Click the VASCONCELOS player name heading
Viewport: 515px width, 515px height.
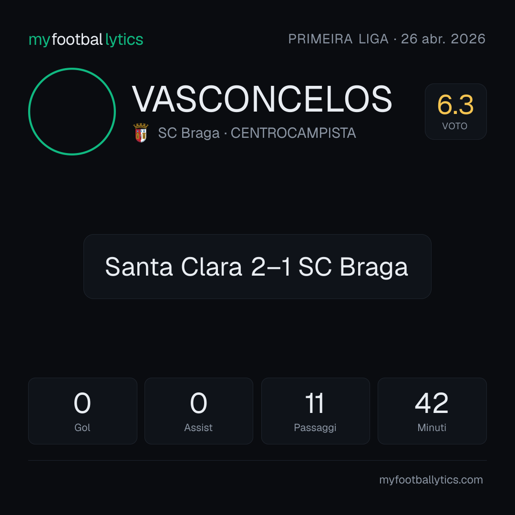pos(262,99)
